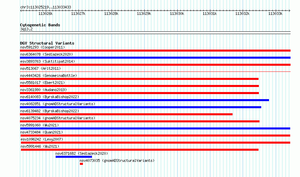Click nsv6139482 (ByrskaBishop2022) label
Viewport: 300px width, 177px height.
50,111
